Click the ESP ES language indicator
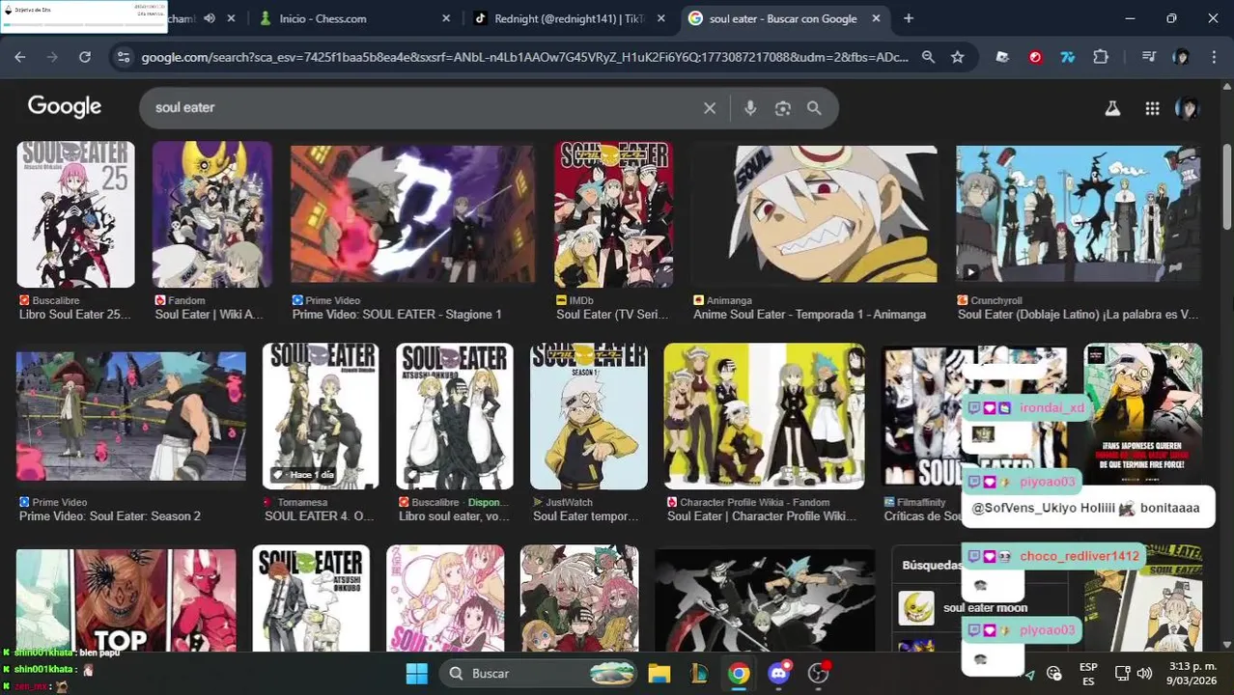The width and height of the screenshot is (1234, 695). pos(1088,674)
